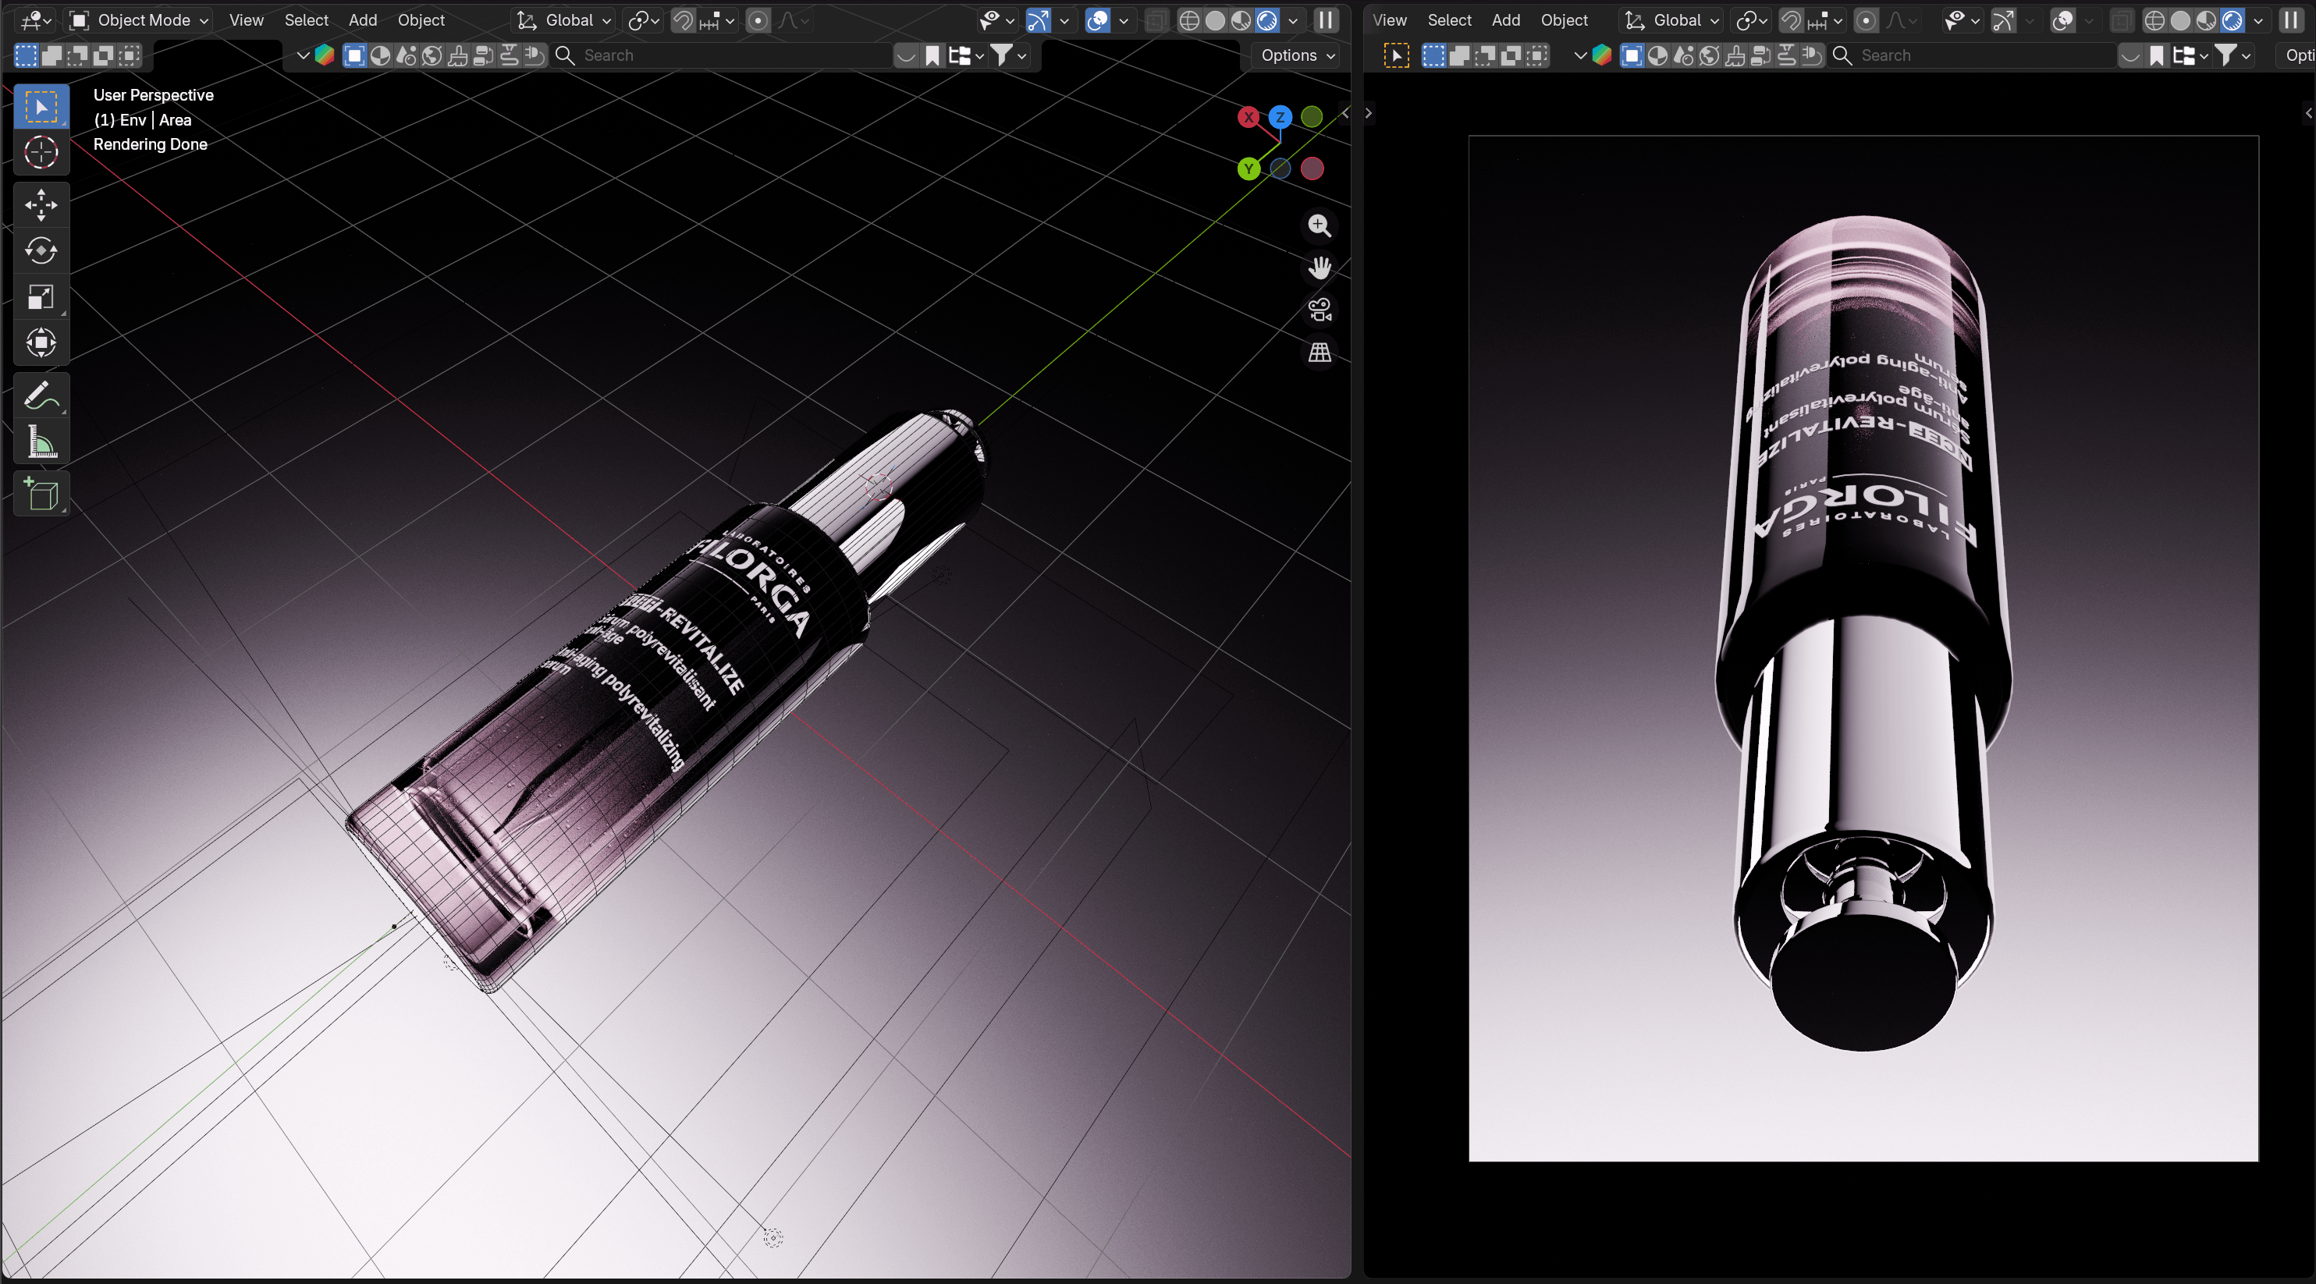Activate the 3D Cursor tool

tap(41, 152)
